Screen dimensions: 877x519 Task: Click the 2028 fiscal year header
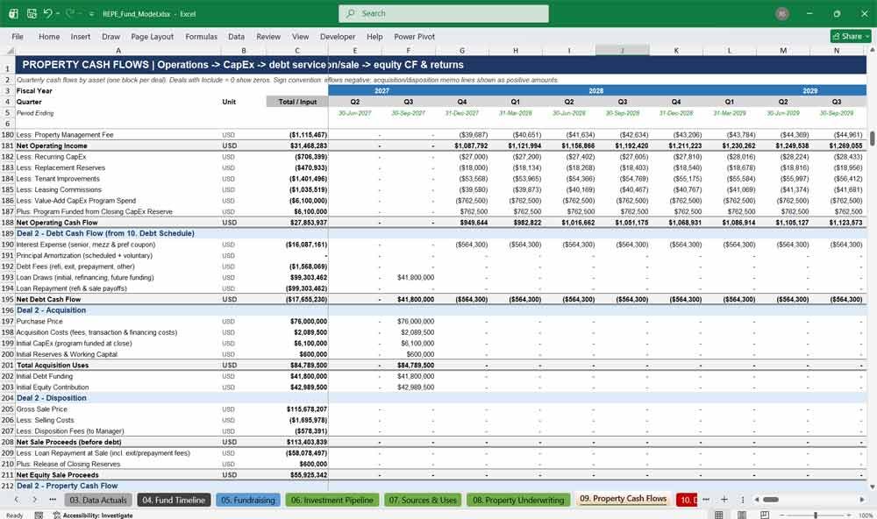[x=595, y=90]
